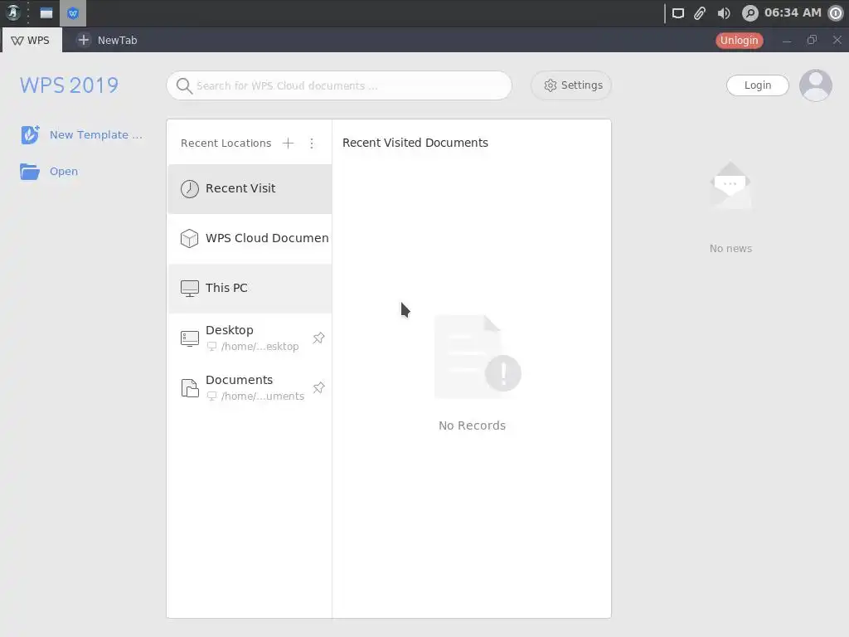The width and height of the screenshot is (849, 637).
Task: Click the Recent Visited Documents heading
Action: 415,143
